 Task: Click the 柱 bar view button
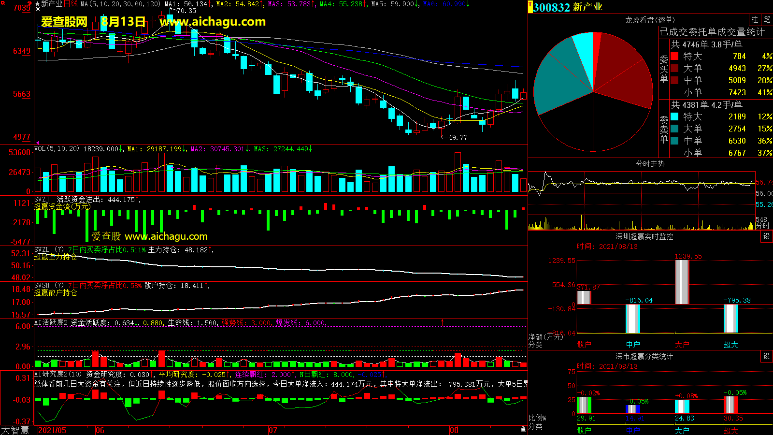755,20
